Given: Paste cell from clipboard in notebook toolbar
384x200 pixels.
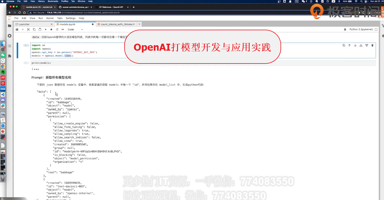Looking at the screenshot, I should (x=40, y=30).
